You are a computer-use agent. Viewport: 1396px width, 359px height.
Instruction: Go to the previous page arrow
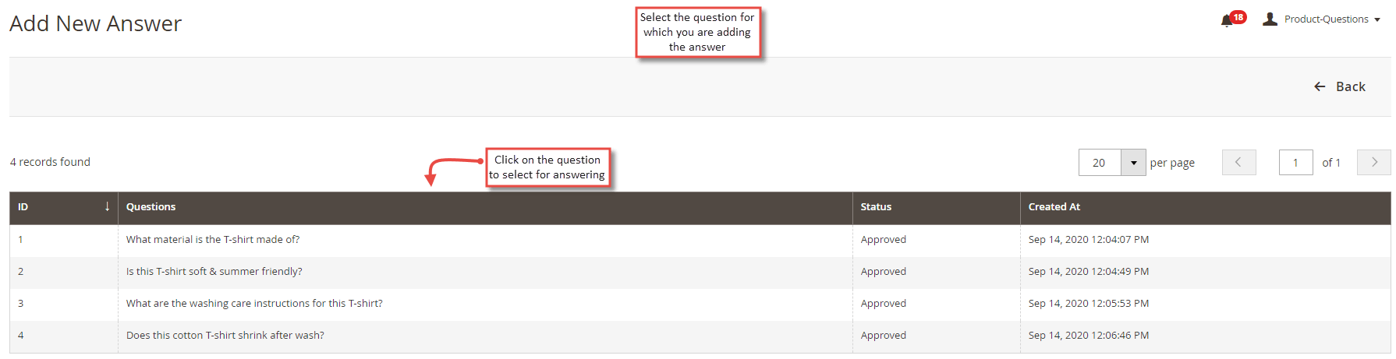point(1238,162)
